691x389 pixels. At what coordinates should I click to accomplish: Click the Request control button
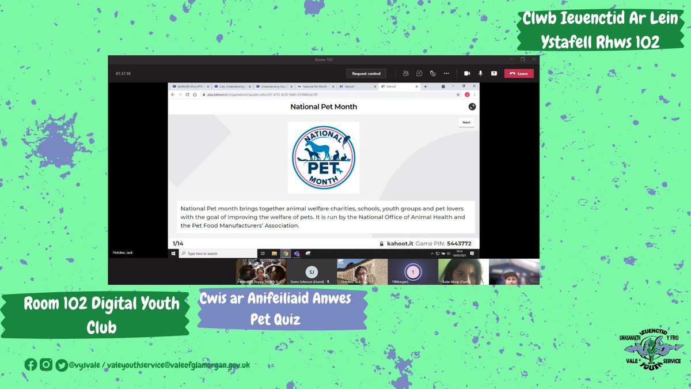click(x=366, y=73)
